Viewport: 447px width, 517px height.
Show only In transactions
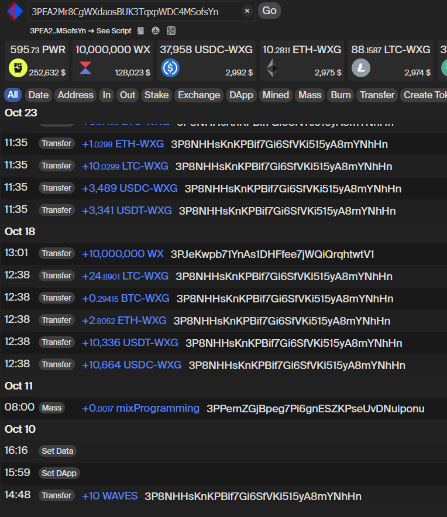[x=106, y=95]
